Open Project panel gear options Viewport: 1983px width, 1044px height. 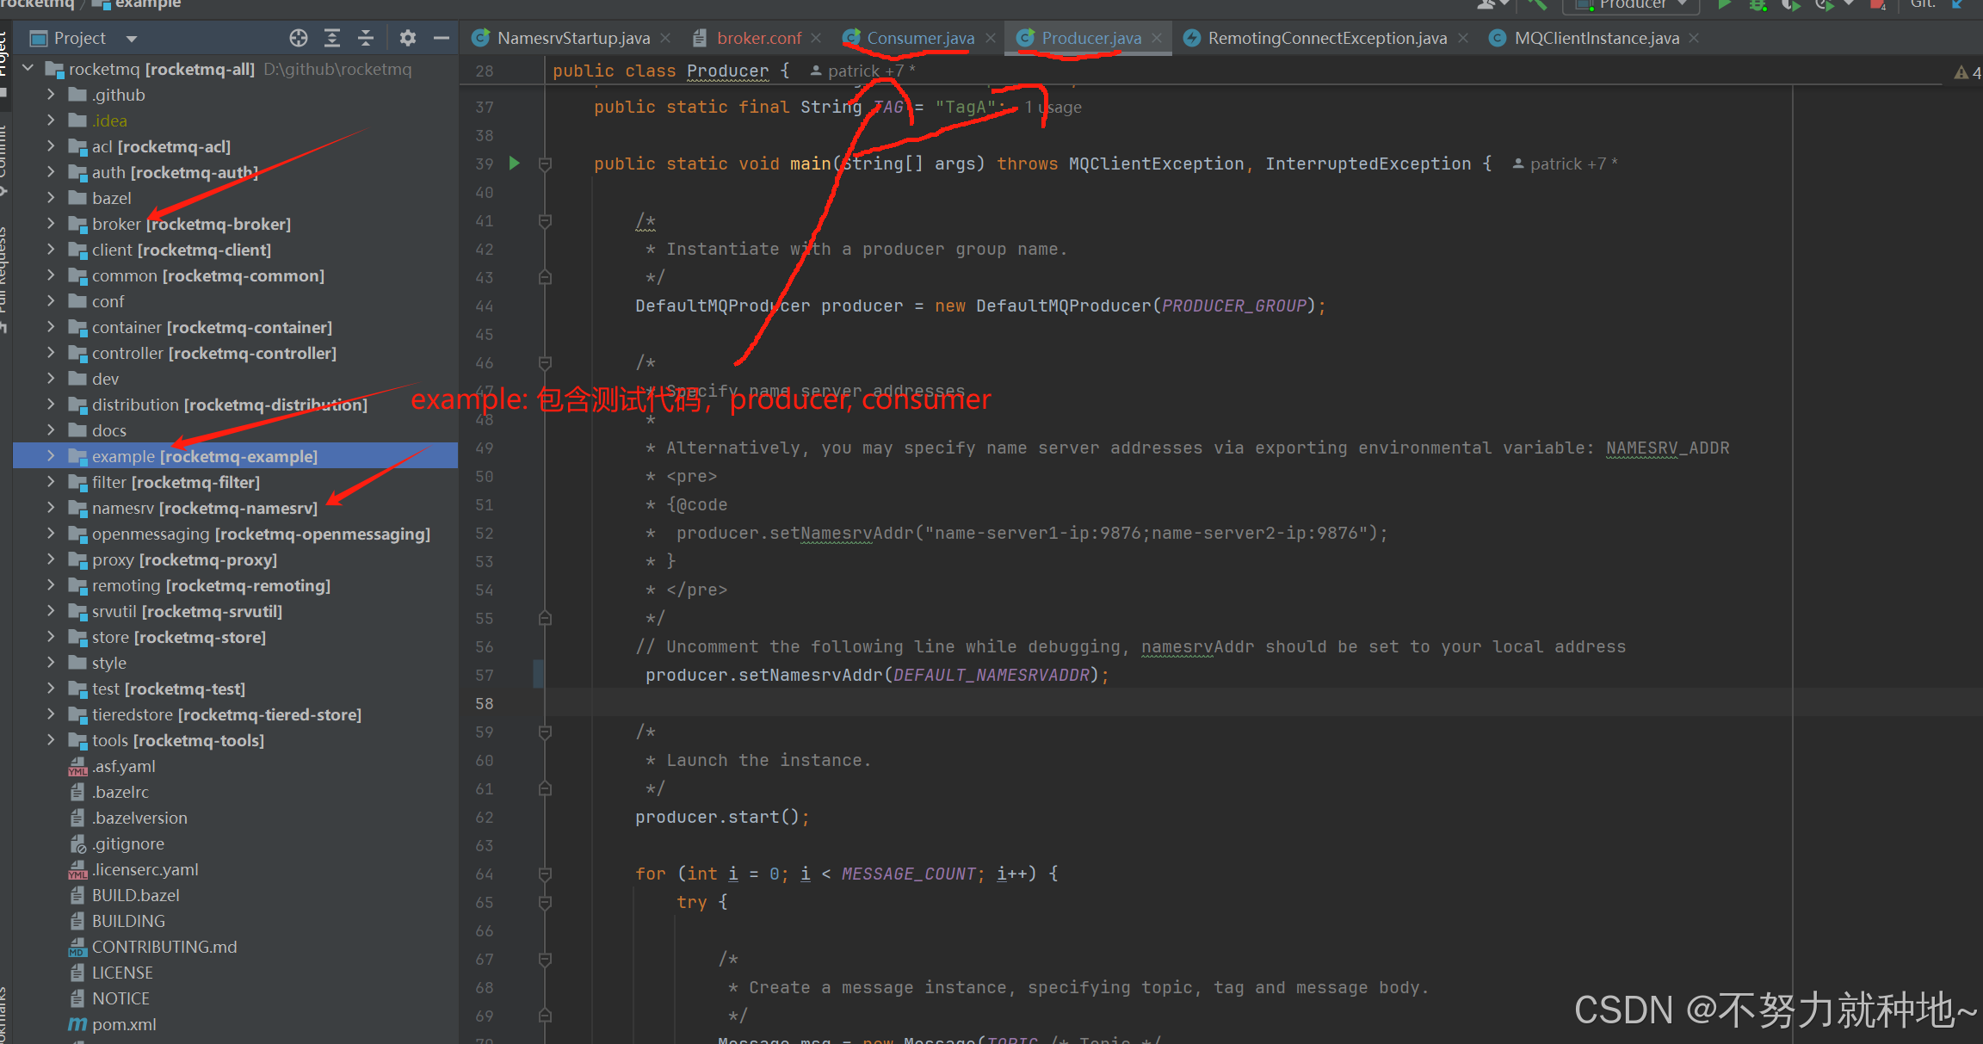pyautogui.click(x=408, y=38)
